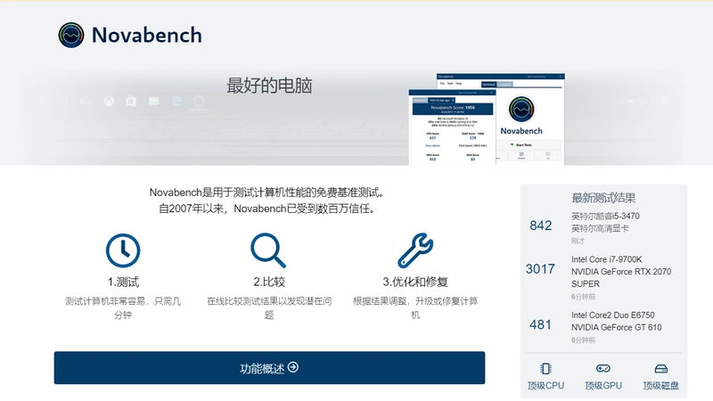Open the 功能概述 feature overview button

pos(269,368)
